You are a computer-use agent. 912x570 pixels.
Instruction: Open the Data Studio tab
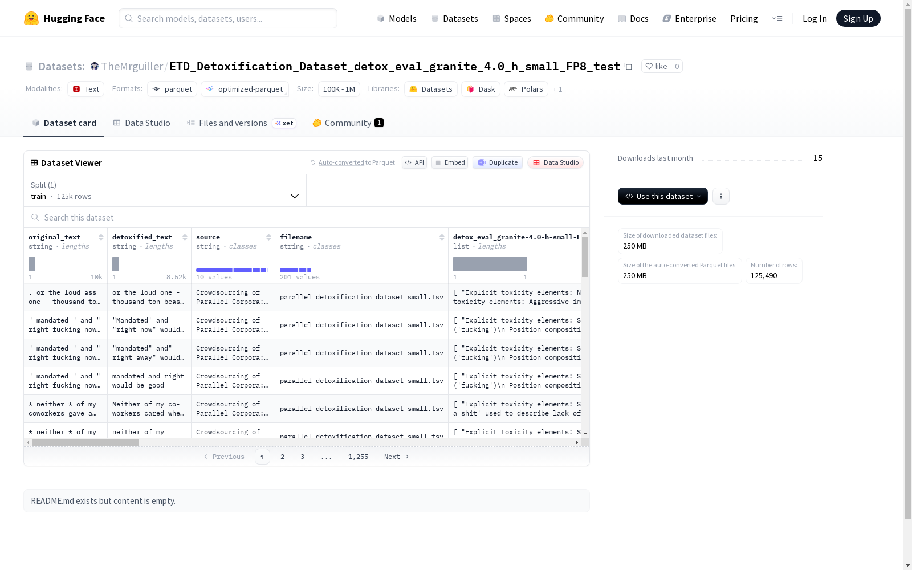(x=141, y=123)
